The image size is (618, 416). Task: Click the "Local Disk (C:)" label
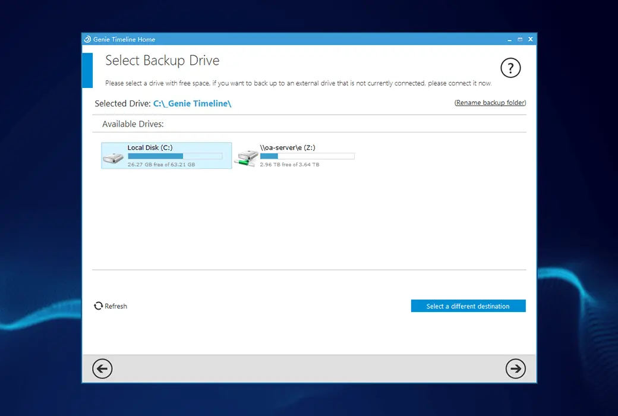click(150, 147)
